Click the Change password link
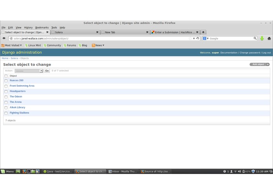Image resolution: width=273 pixels, height=194 pixels. pos(250,53)
